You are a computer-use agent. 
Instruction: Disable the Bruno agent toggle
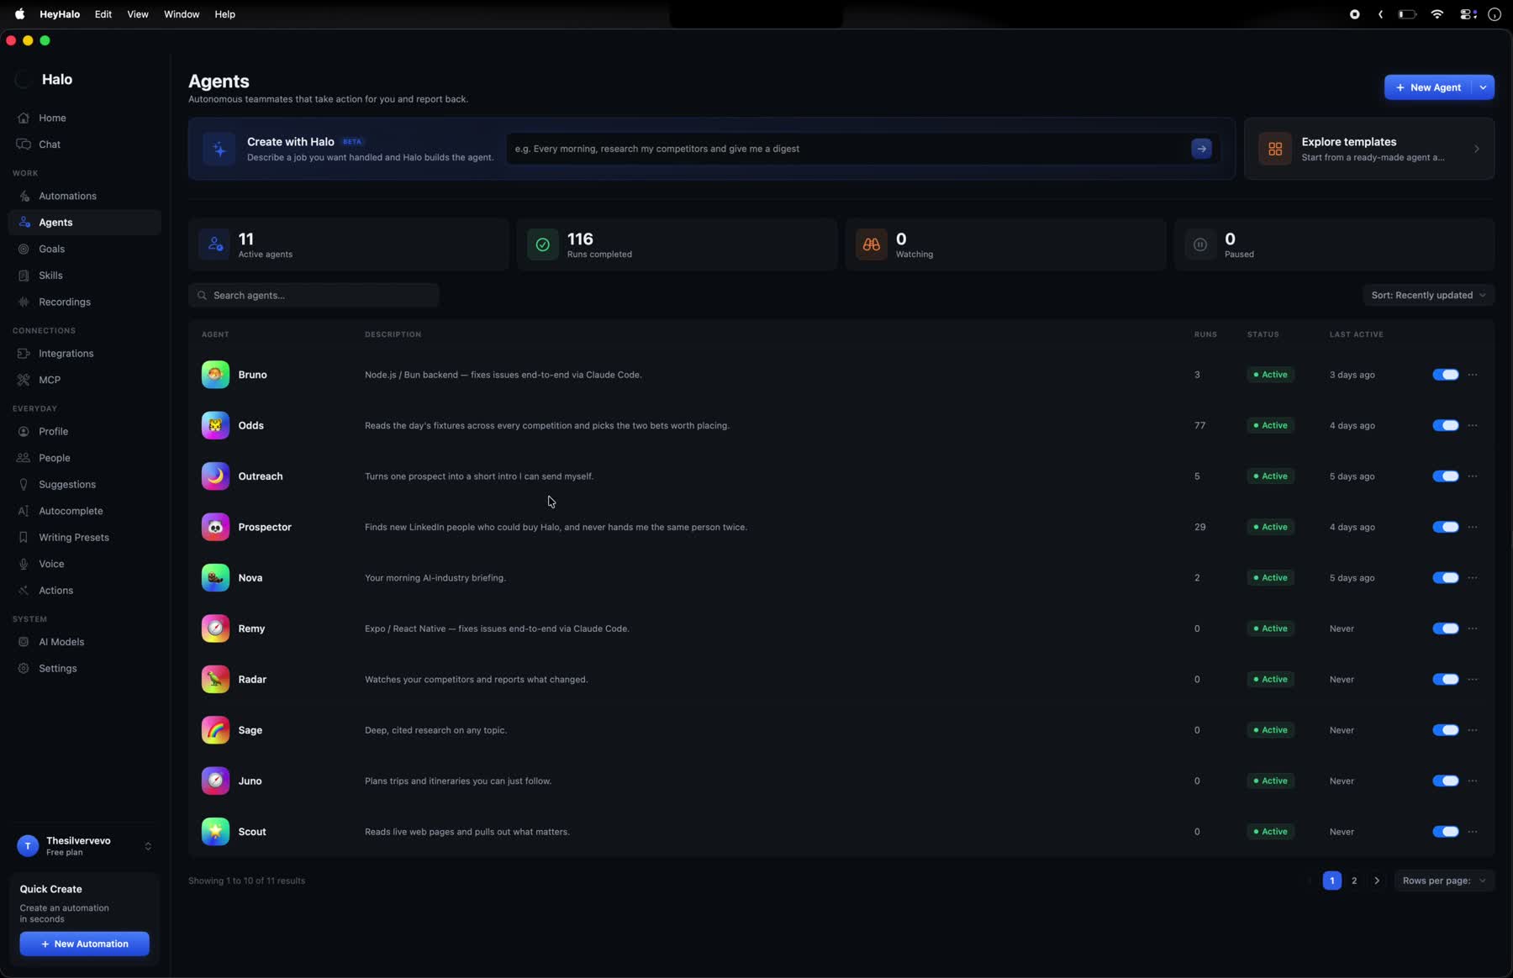[1446, 375]
